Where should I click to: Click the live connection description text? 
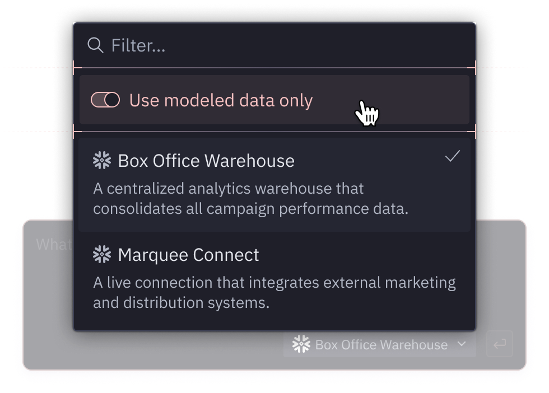click(x=274, y=292)
